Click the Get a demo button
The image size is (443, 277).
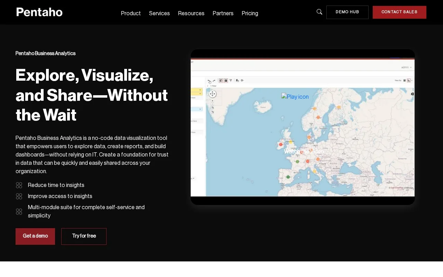point(35,236)
